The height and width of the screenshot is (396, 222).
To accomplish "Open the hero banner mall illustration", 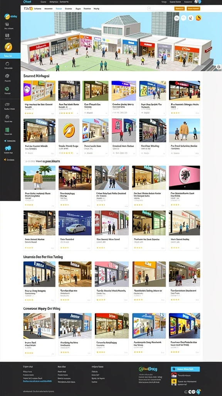I will point(121,42).
